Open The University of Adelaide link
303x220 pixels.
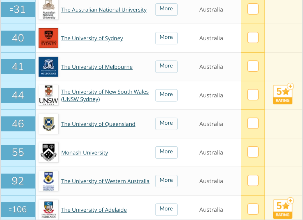click(x=94, y=210)
